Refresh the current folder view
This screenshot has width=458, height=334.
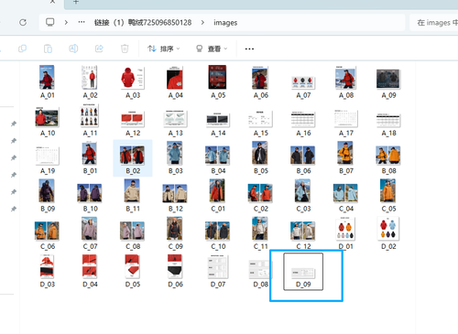tap(23, 22)
